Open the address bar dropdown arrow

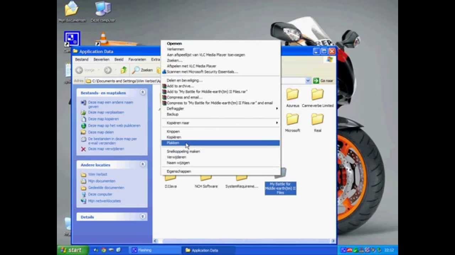tap(308, 81)
